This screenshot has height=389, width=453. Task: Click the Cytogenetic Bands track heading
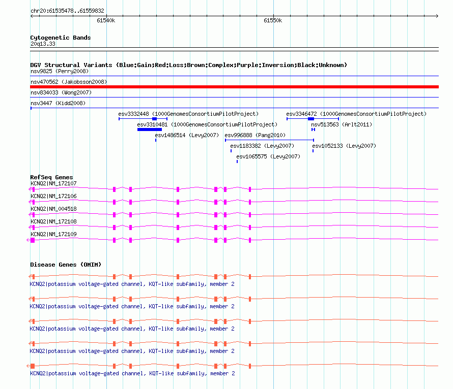[x=61, y=38]
